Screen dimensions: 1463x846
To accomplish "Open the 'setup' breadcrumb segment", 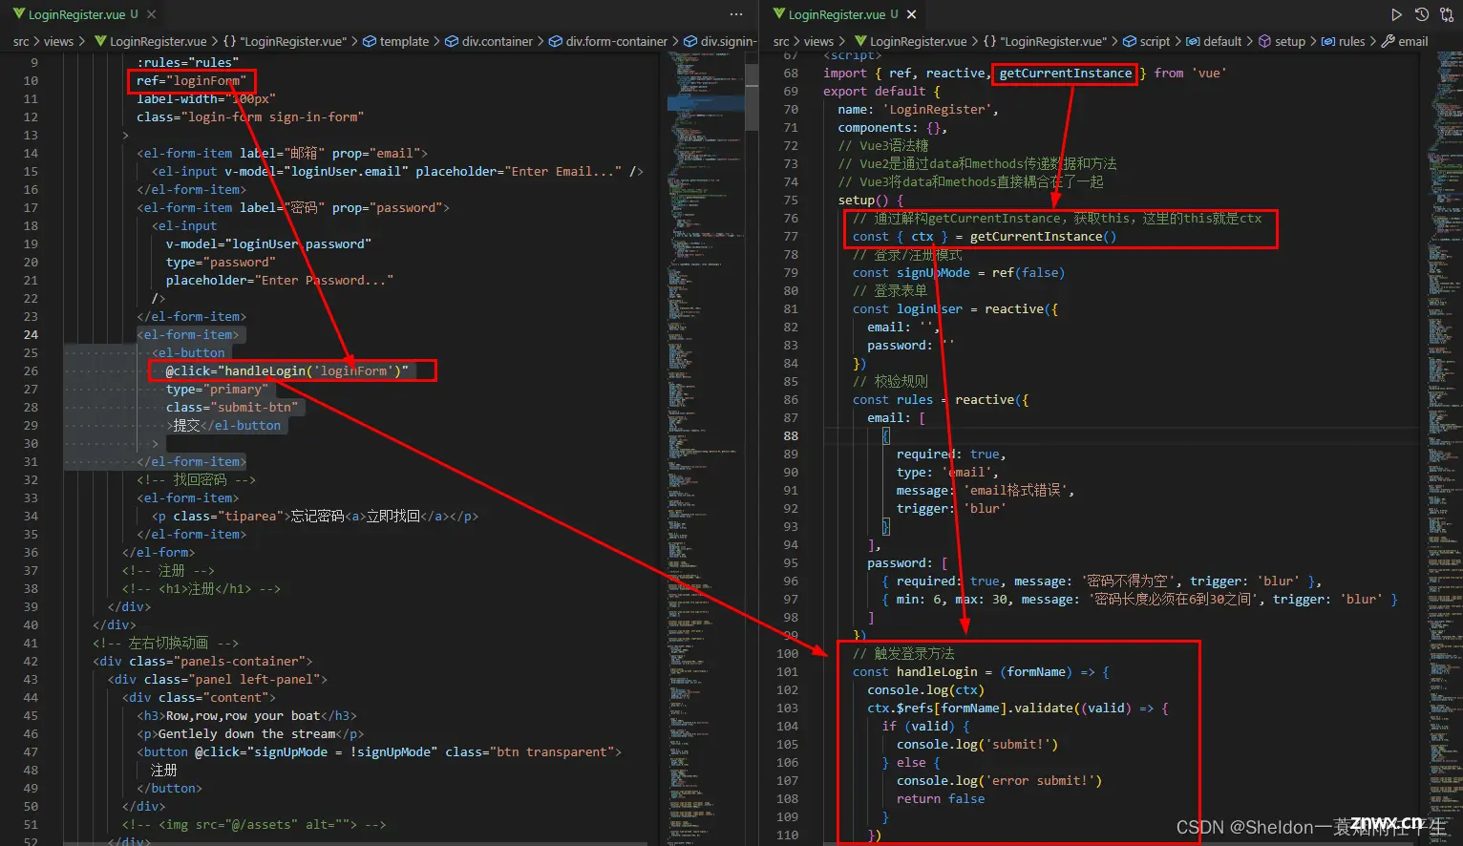I will (x=1283, y=41).
